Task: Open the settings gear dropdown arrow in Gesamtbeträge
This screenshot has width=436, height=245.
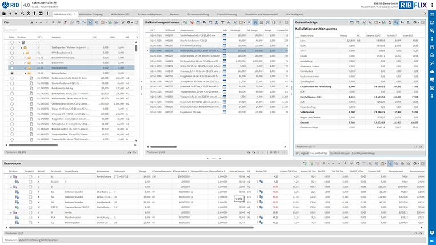Action: [418, 22]
